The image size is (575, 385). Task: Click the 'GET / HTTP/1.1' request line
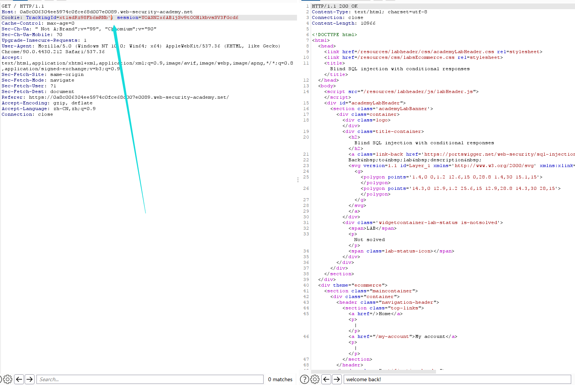pyautogui.click(x=23, y=6)
